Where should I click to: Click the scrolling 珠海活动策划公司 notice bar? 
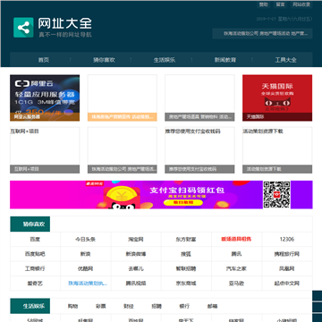coord(262,34)
